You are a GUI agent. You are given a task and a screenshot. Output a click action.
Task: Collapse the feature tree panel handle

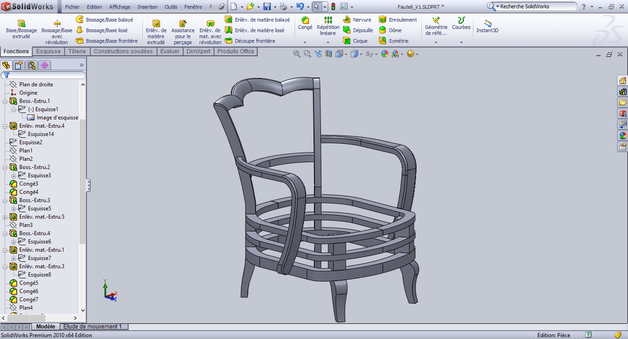[x=88, y=185]
